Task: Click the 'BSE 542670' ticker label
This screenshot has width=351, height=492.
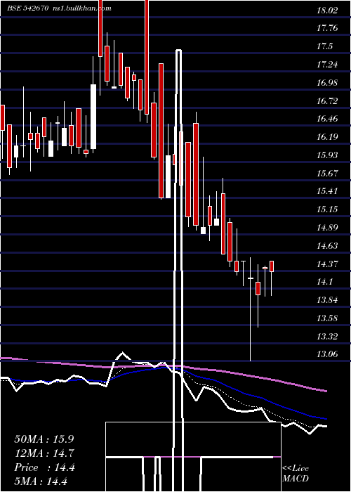Action: [27, 8]
